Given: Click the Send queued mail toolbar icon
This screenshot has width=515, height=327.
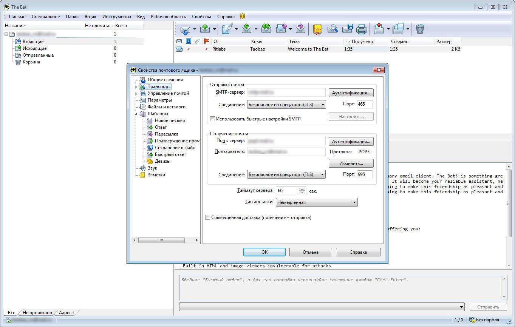Looking at the screenshot, I should pos(205,29).
